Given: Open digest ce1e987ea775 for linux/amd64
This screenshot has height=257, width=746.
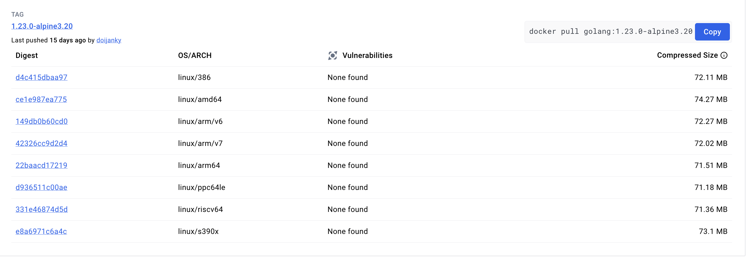Looking at the screenshot, I should coord(41,99).
